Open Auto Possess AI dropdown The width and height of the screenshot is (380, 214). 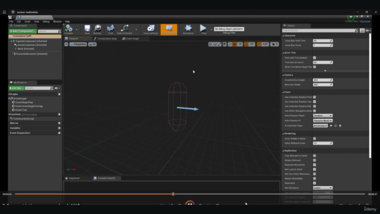[x=323, y=120]
